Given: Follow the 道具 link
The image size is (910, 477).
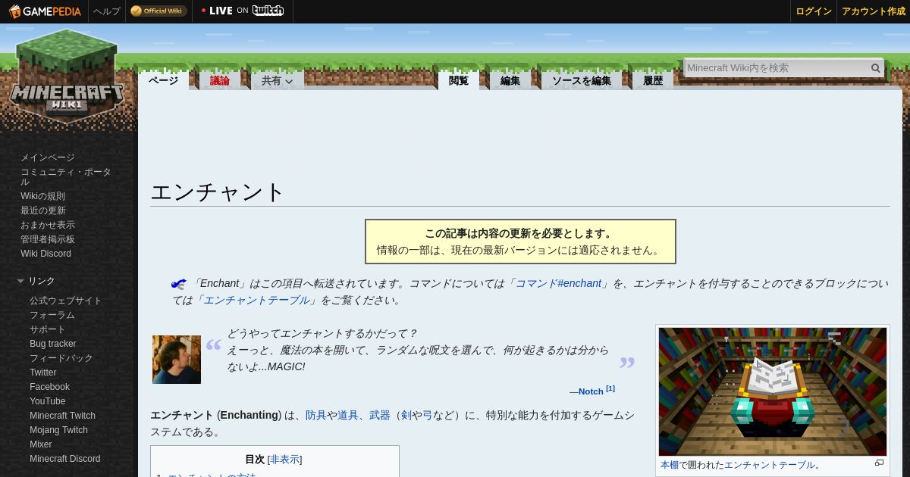Looking at the screenshot, I should pyautogui.click(x=348, y=415).
